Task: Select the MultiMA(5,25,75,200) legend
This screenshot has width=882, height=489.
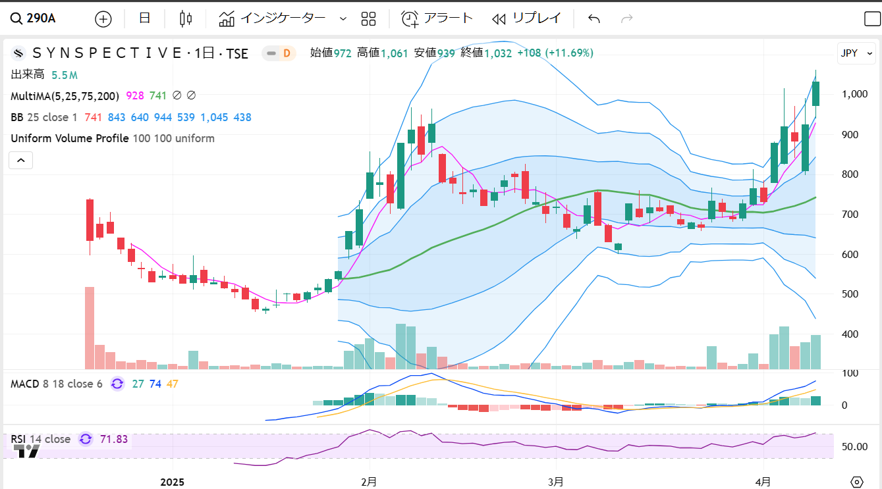Action: coord(65,96)
